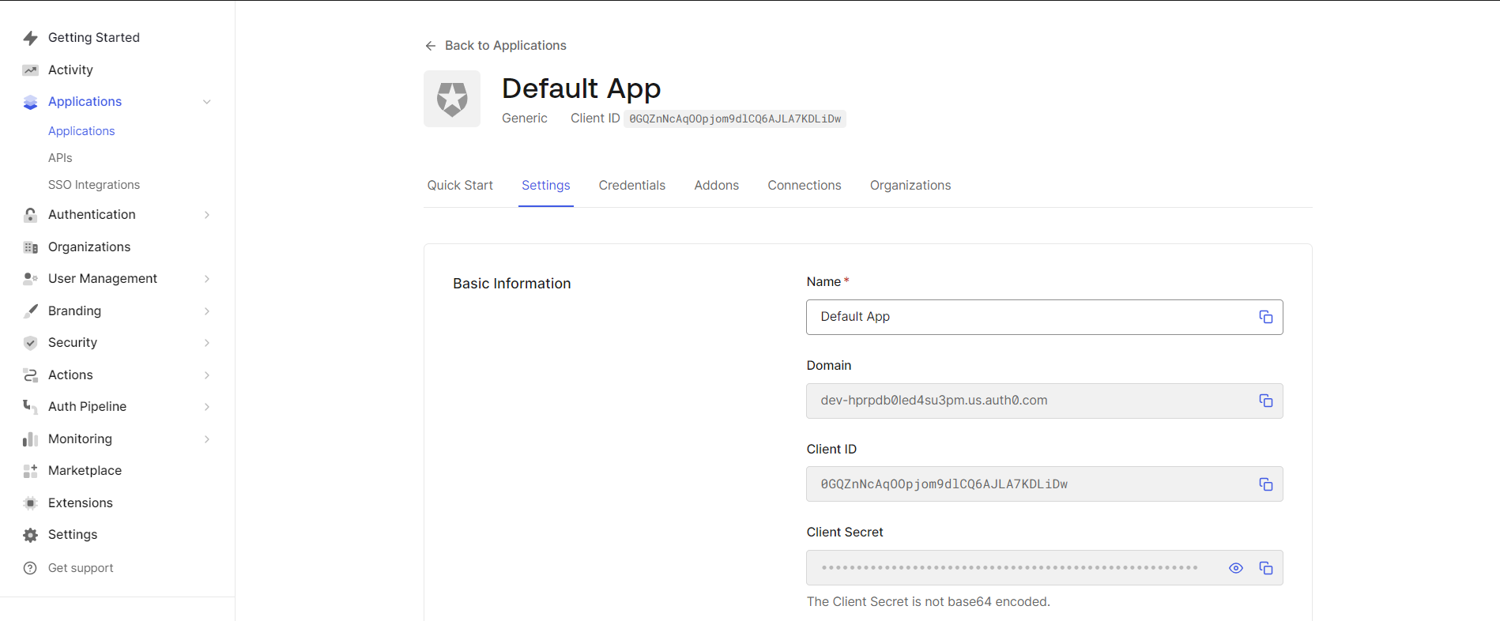The height and width of the screenshot is (621, 1500).
Task: Click the Extensions icon in sidebar
Action: 31,503
